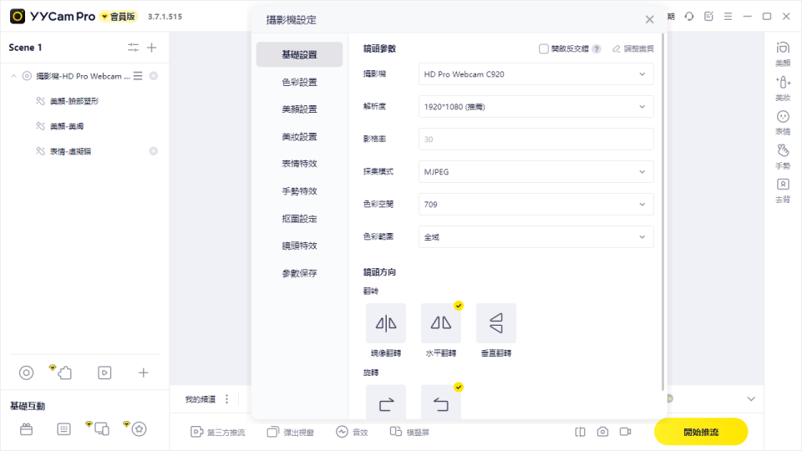Toggle visibility of 美顏-臉部塑形 layer
This screenshot has width=802, height=451.
pyautogui.click(x=39, y=101)
